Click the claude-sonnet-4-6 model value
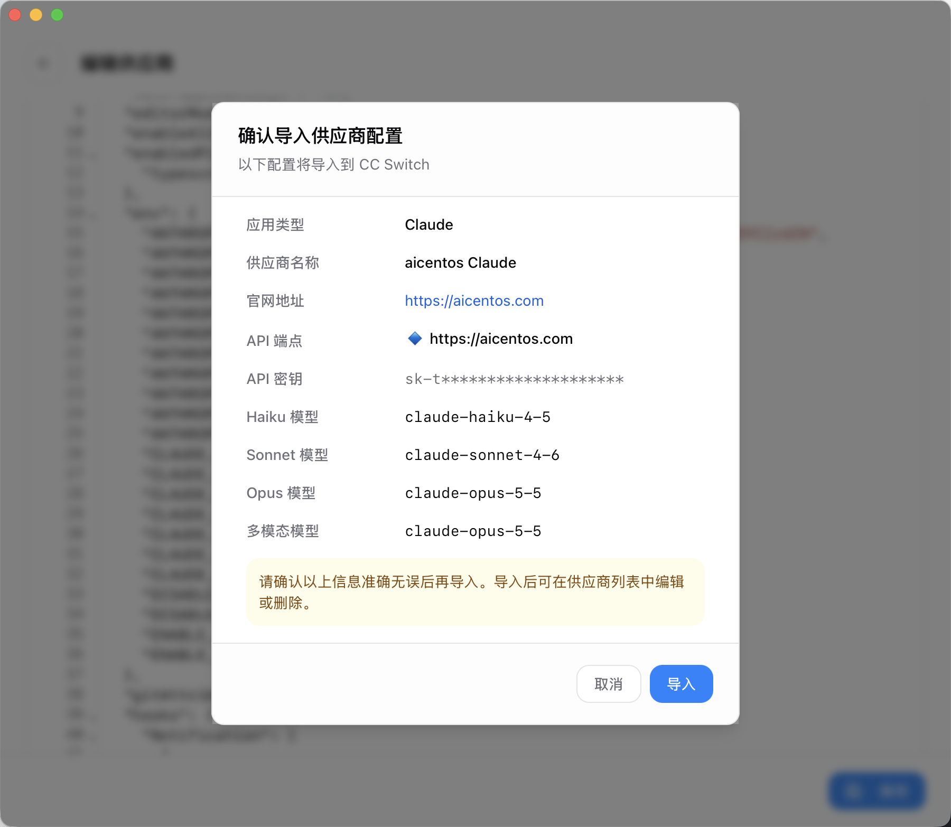 click(x=482, y=455)
